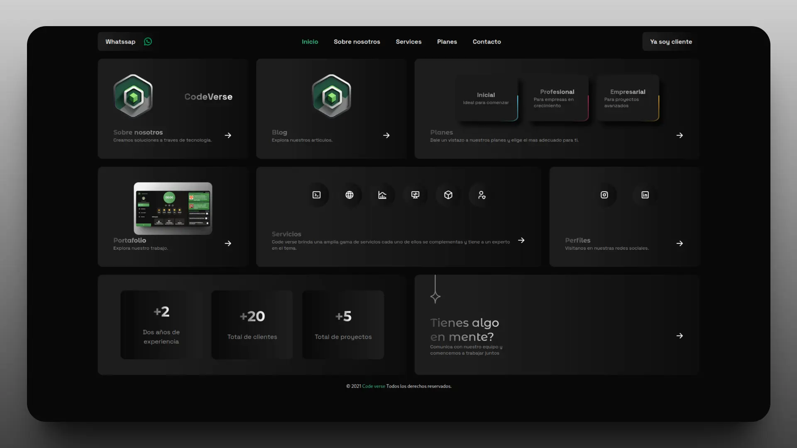Click the image/media icon in services row
Screen dimensions: 797x448
(x=415, y=195)
